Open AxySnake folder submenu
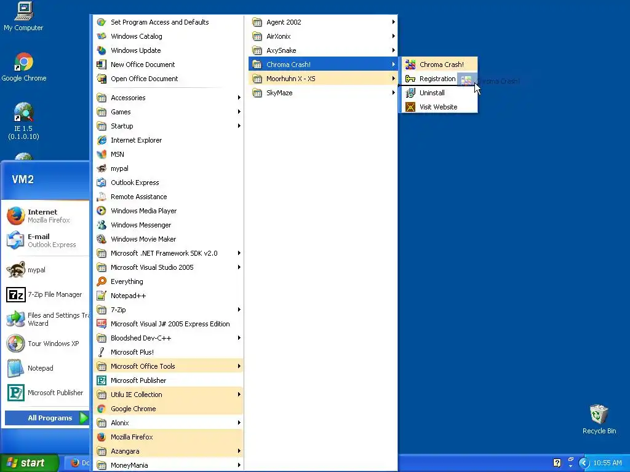The height and width of the screenshot is (472, 630). pyautogui.click(x=322, y=50)
